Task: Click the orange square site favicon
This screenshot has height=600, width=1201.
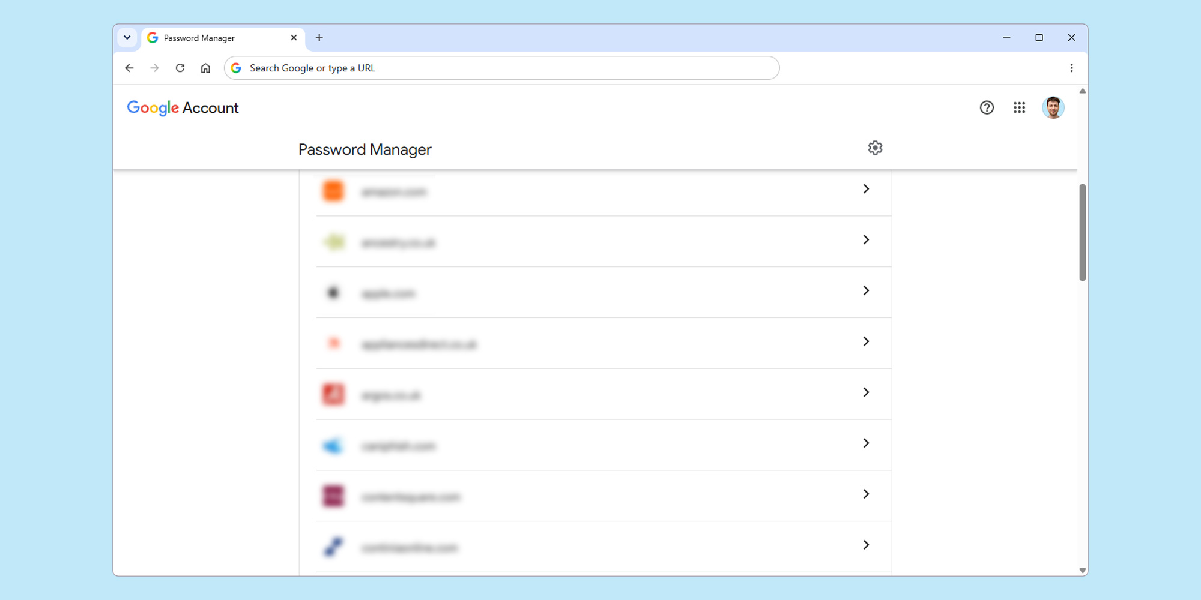Action: point(333,191)
